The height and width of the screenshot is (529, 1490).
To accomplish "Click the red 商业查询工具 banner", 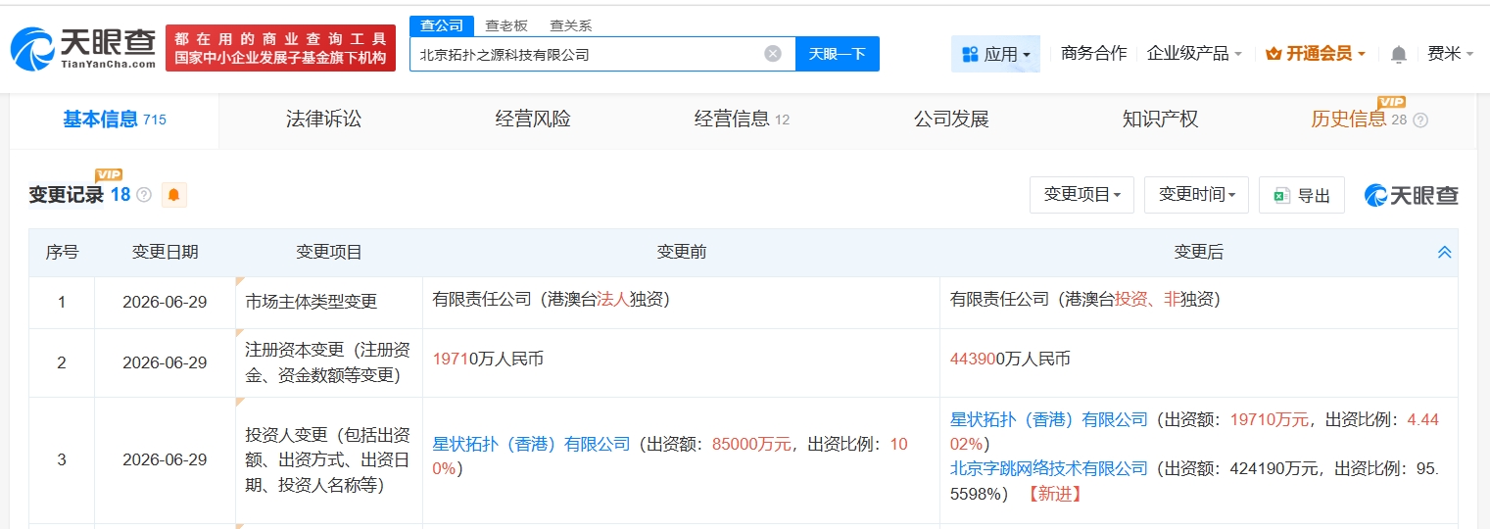I will pos(280,48).
